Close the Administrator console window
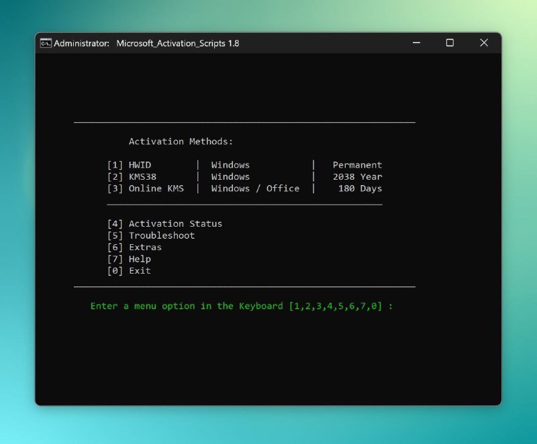The height and width of the screenshot is (444, 537). point(484,43)
